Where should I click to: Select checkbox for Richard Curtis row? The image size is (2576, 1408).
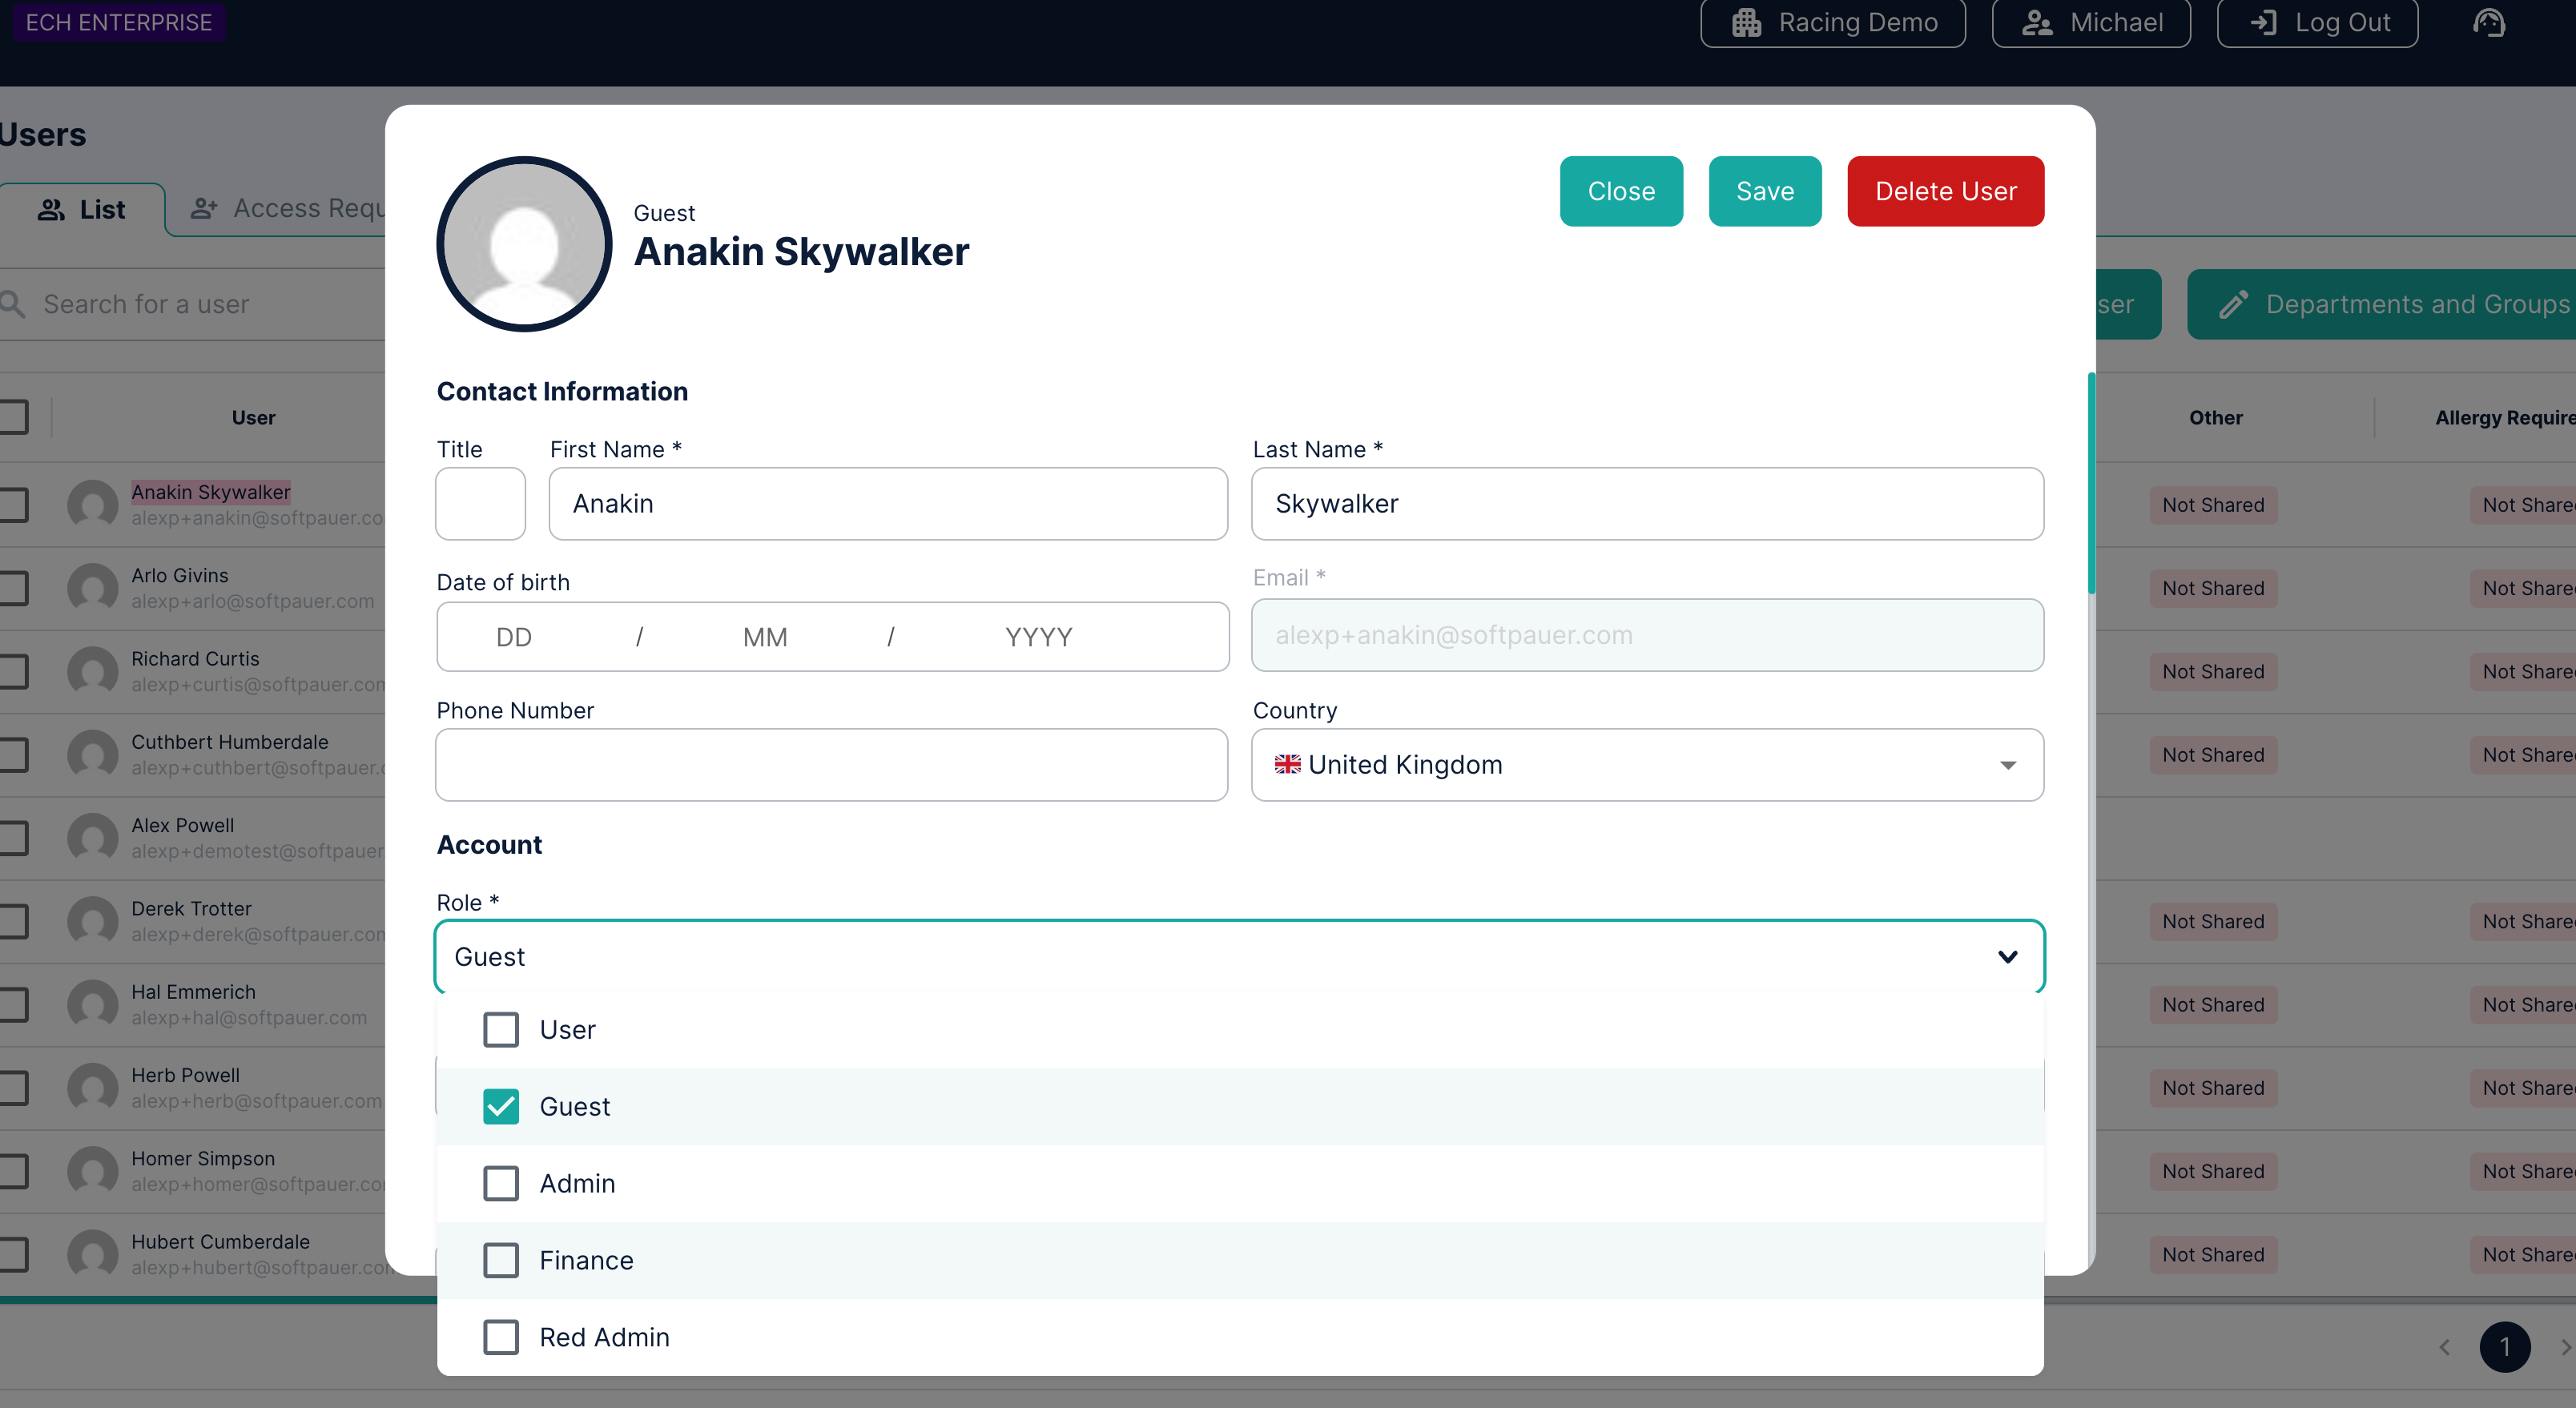coord(13,671)
